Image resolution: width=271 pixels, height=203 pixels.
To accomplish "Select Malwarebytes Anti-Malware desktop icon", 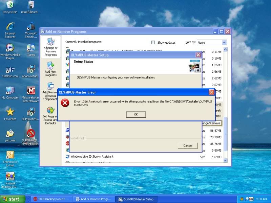I will [x=31, y=94].
